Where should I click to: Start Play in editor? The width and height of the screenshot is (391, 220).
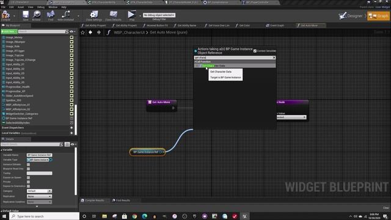click(x=132, y=15)
